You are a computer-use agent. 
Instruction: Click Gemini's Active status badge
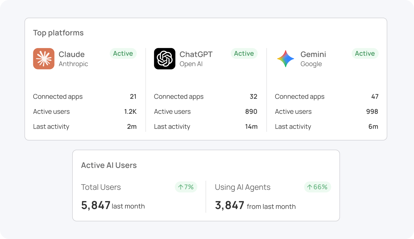pos(365,53)
